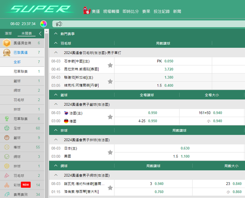
Task: Collapse the 羽毛球 section header
Action: (56, 43)
